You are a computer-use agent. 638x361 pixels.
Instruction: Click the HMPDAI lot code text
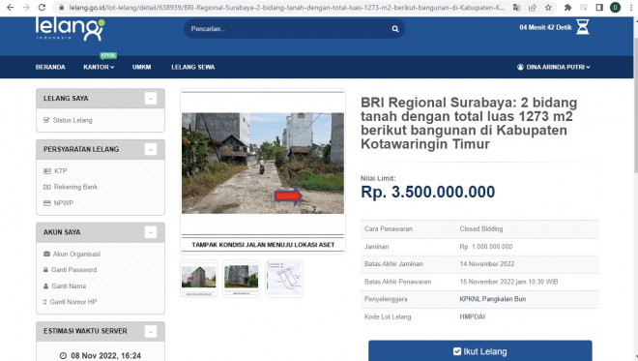pyautogui.click(x=473, y=316)
